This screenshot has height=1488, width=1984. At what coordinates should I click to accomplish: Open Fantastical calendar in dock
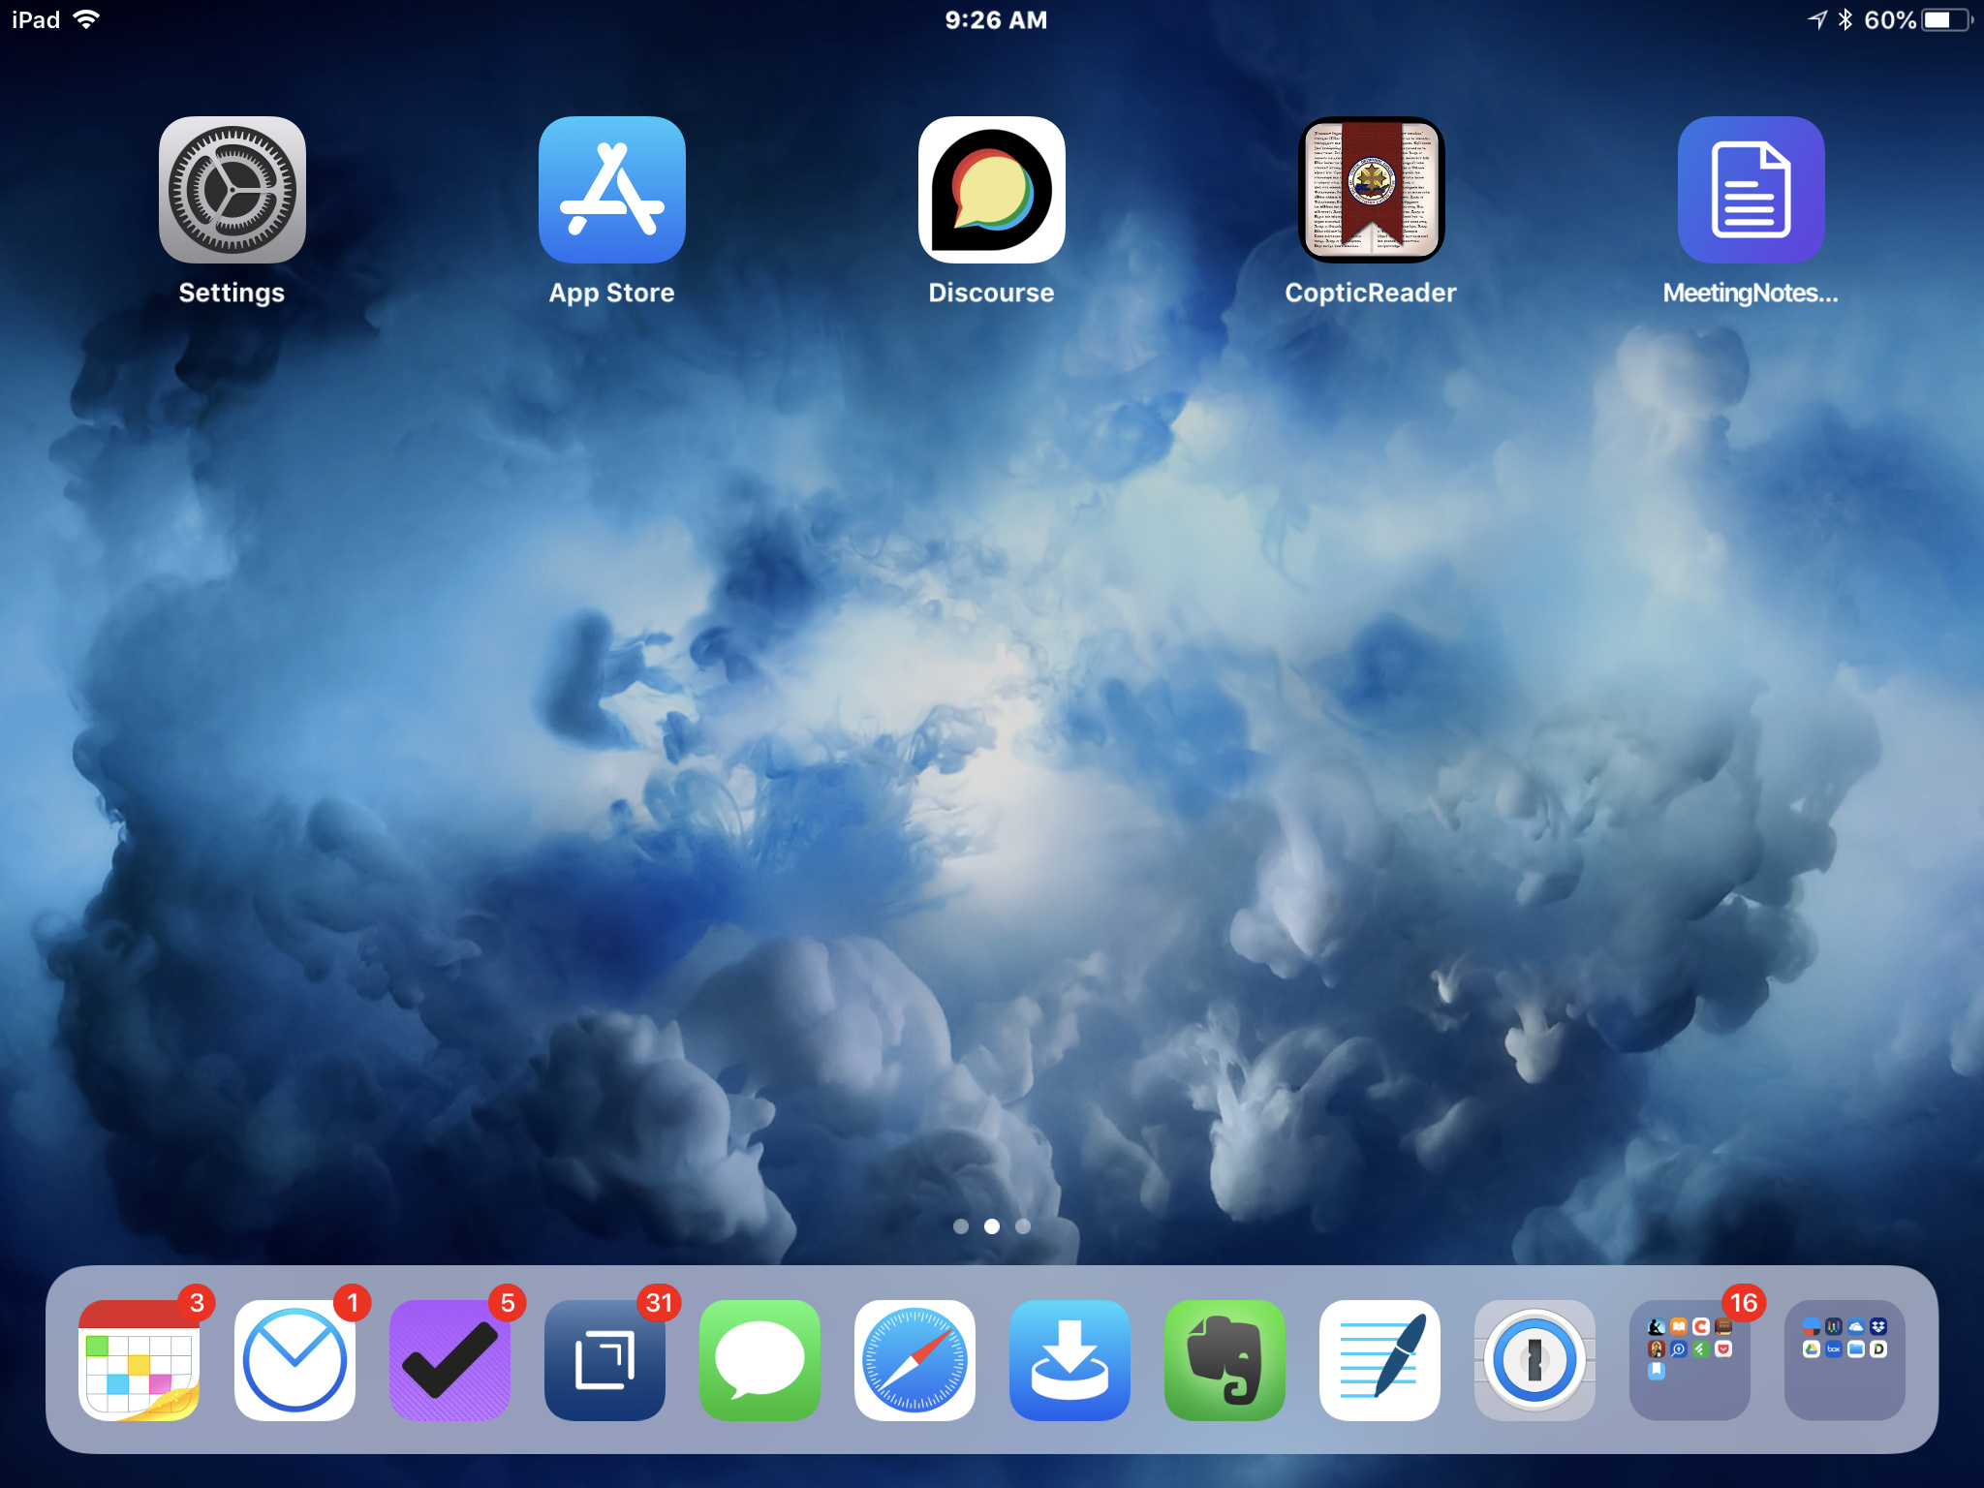(139, 1360)
